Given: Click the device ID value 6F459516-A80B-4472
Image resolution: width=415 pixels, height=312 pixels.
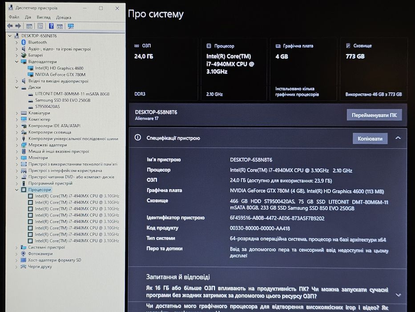Looking at the screenshot, I should point(277,218).
